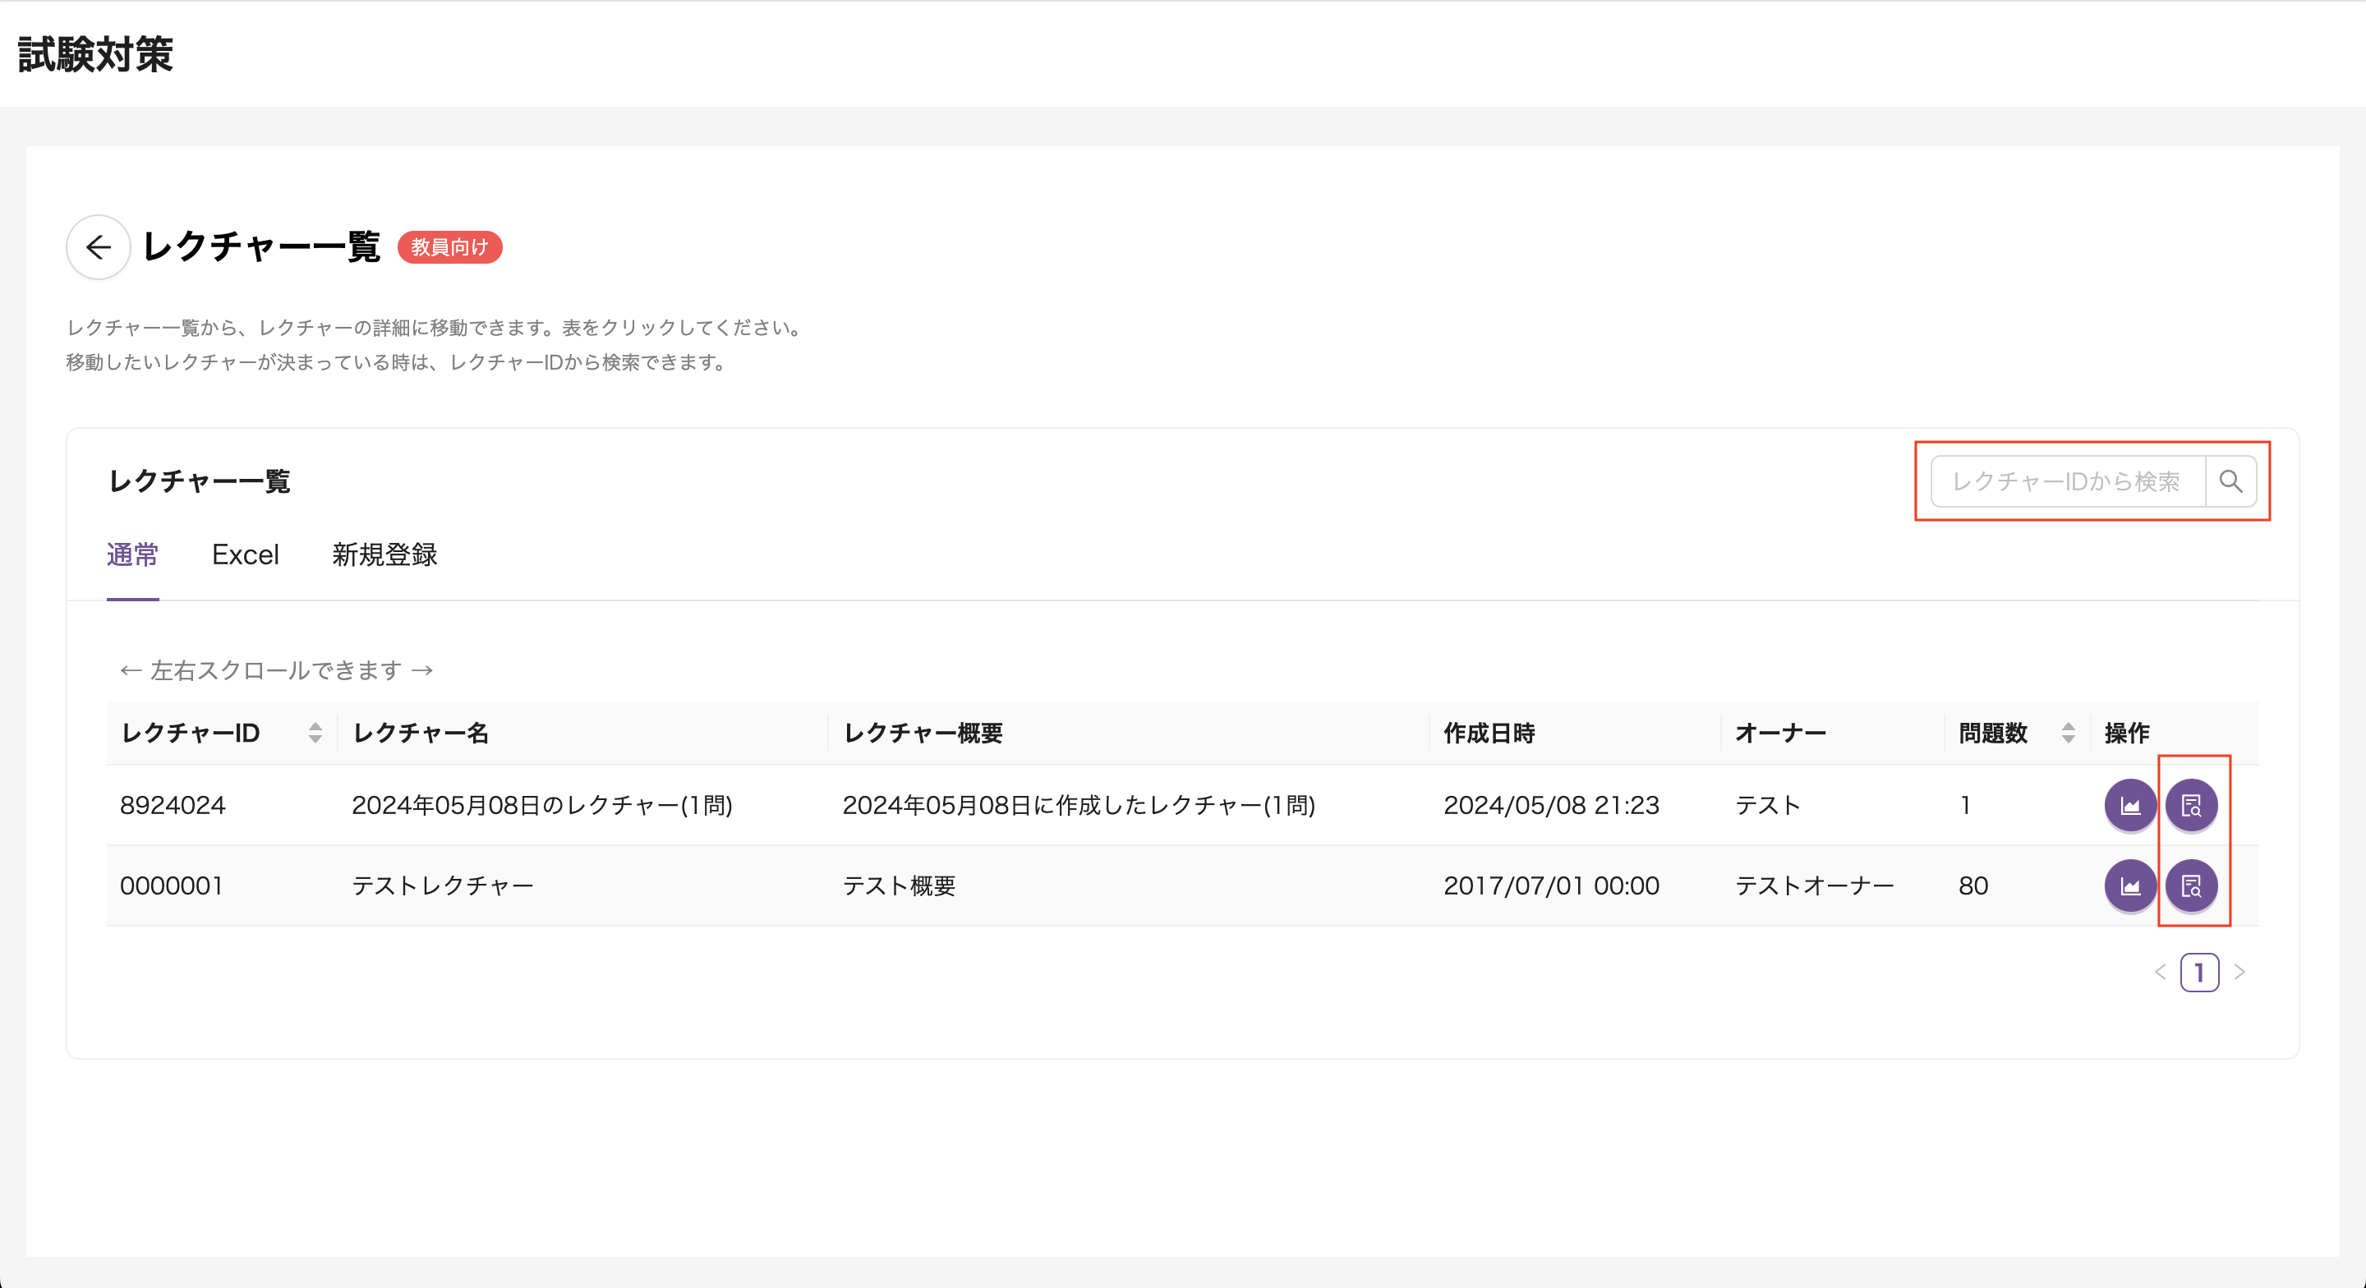Click the magnifier icon to search lecture ID

point(2232,481)
